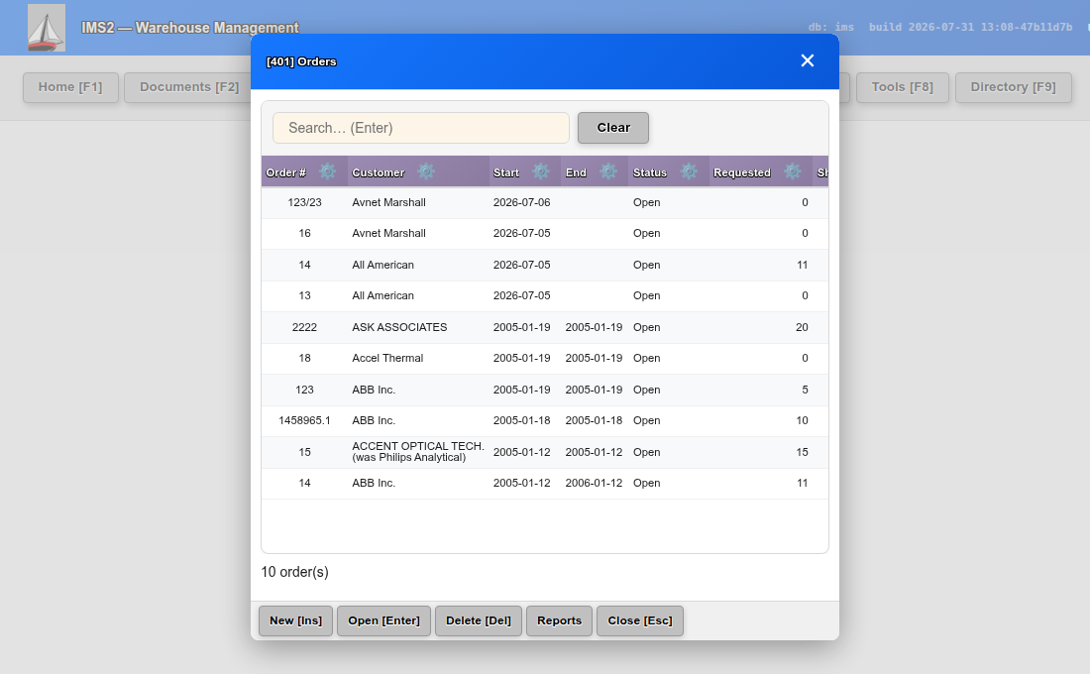Open Directory [F9] menu

click(1013, 87)
